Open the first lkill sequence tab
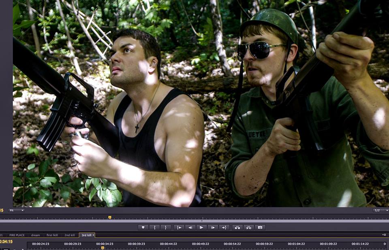 coord(52,235)
